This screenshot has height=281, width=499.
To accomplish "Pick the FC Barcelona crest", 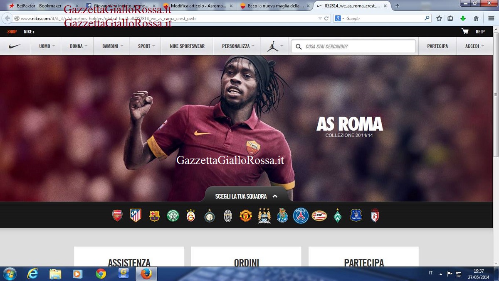I will tap(154, 216).
